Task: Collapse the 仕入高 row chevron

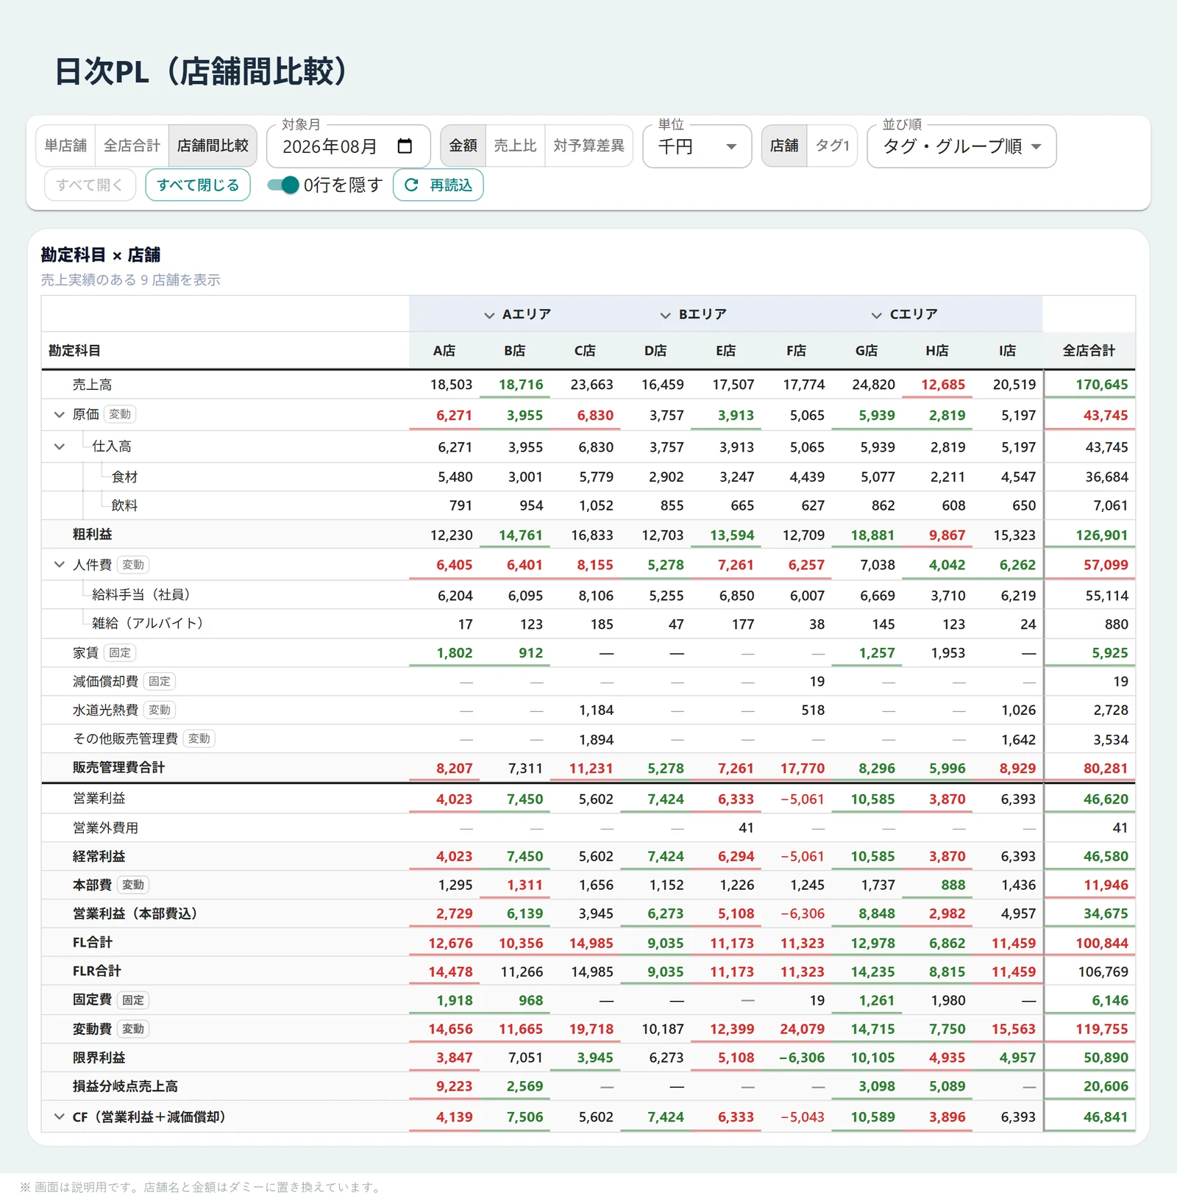Action: tap(59, 446)
